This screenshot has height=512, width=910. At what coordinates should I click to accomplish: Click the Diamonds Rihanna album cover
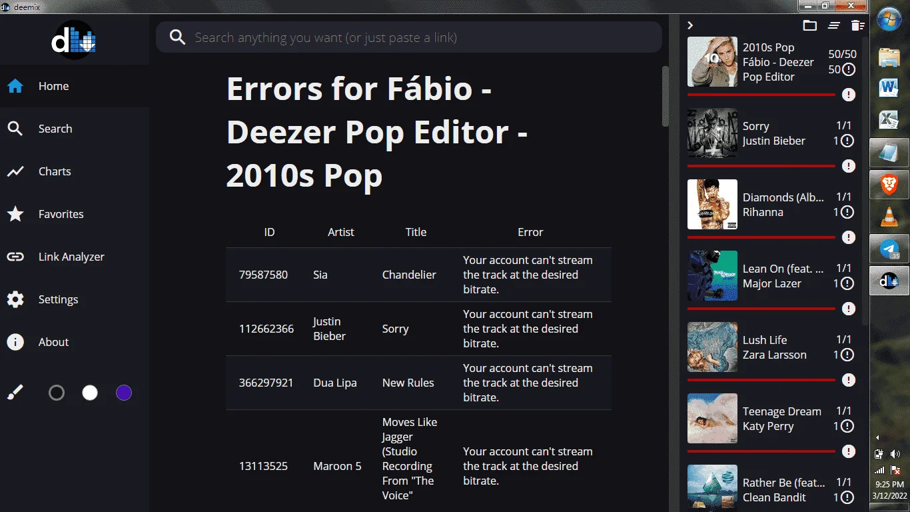coord(712,204)
